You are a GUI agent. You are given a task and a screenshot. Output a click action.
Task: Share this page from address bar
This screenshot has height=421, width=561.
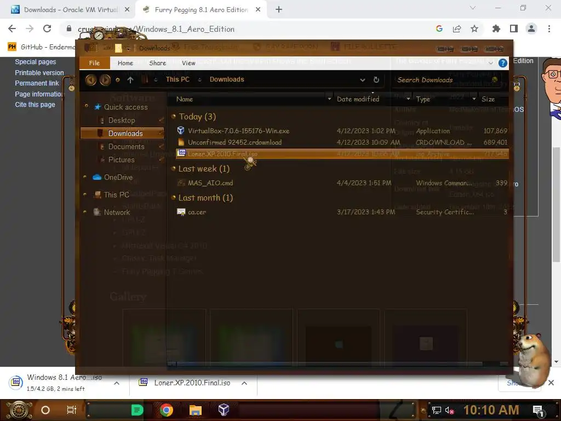(457, 29)
